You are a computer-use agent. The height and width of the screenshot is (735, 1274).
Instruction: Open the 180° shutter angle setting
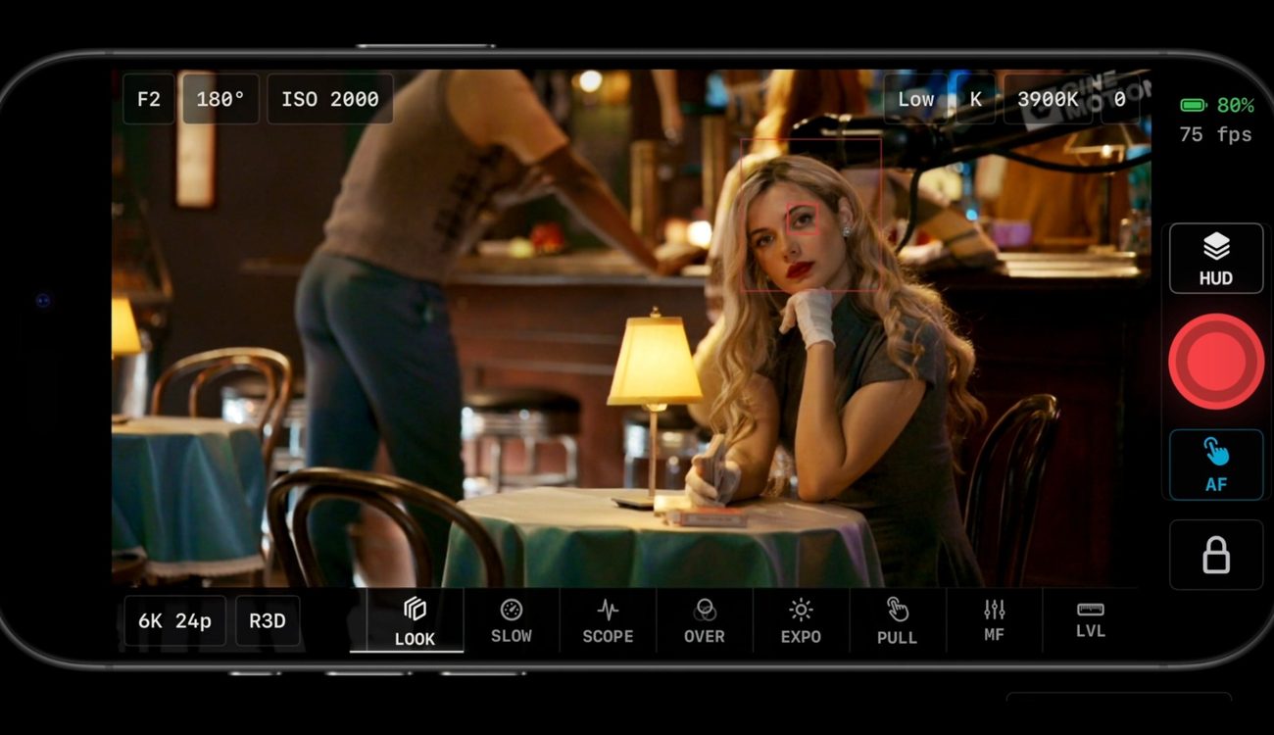[x=220, y=99]
